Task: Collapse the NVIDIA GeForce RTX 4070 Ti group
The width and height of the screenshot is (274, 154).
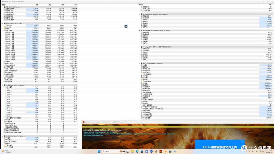Action: 140,63
